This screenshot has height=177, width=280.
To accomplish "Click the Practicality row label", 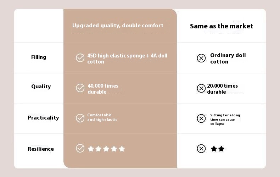I will (x=43, y=118).
